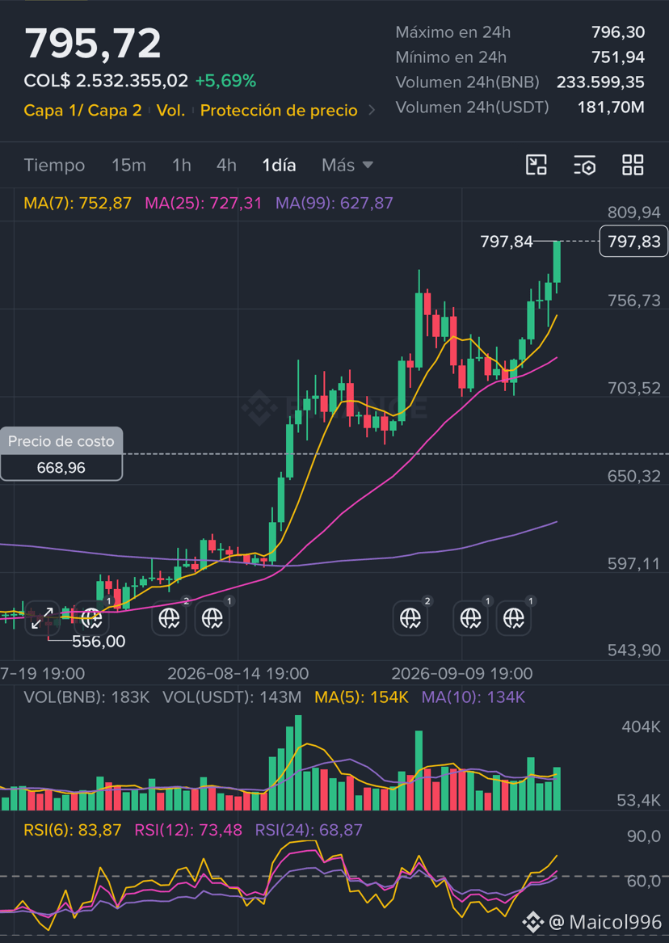Open chart indicator settings icon
The width and height of the screenshot is (669, 943).
tap(584, 165)
